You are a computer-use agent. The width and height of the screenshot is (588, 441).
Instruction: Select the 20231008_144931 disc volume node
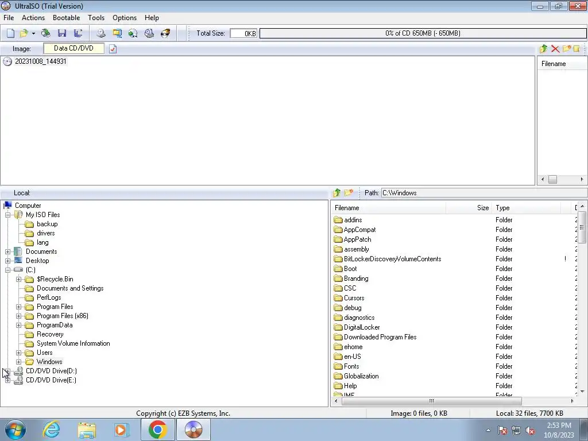[41, 61]
